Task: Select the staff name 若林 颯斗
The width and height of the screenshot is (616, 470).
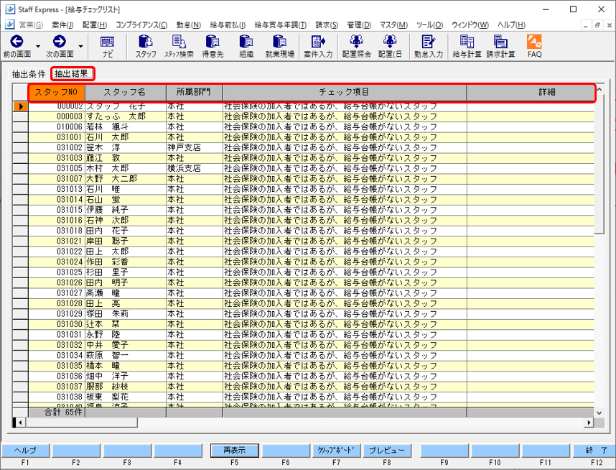Action: coord(126,126)
